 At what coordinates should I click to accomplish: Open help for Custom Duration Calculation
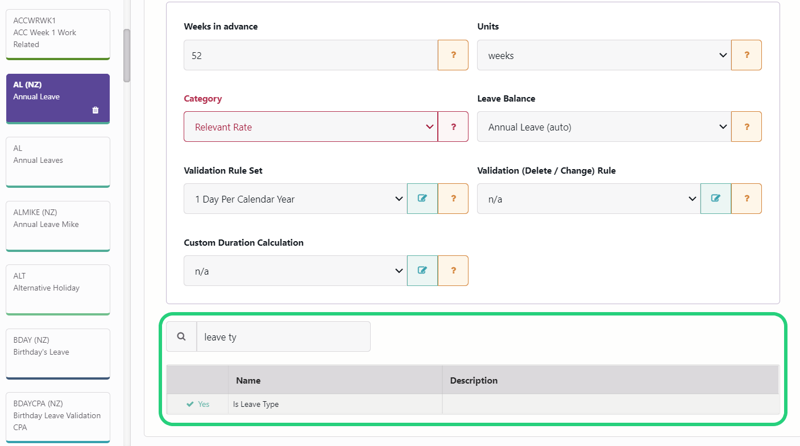(453, 271)
